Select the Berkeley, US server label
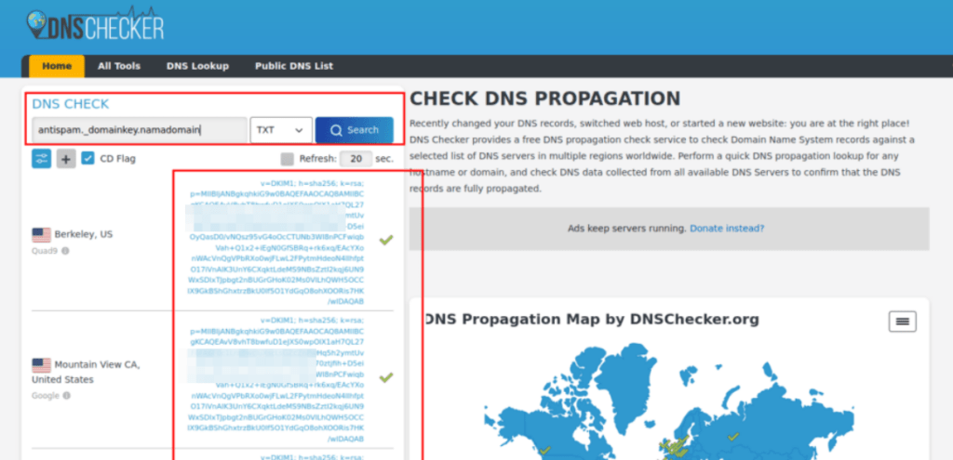 [83, 234]
